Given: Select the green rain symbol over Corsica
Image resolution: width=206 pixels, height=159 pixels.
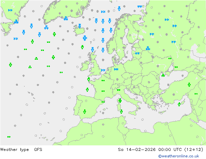Looking at the screenshot, I should tap(120, 101).
